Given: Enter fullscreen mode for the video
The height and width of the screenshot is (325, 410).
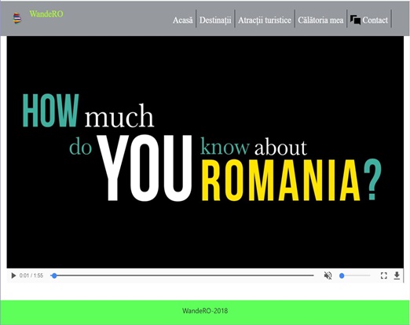Looking at the screenshot, I should click(x=384, y=276).
